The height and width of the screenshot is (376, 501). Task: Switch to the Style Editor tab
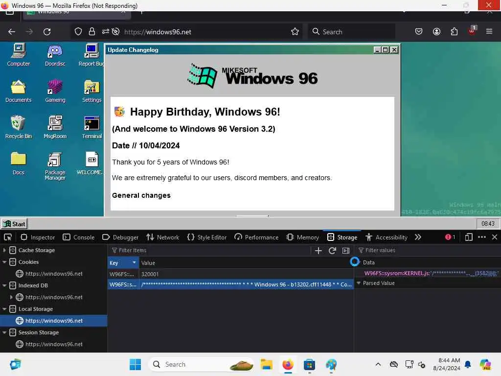[207, 237]
